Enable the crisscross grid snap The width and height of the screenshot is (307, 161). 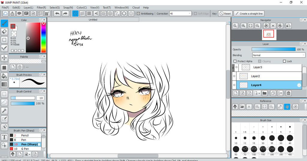(x=89, y=13)
